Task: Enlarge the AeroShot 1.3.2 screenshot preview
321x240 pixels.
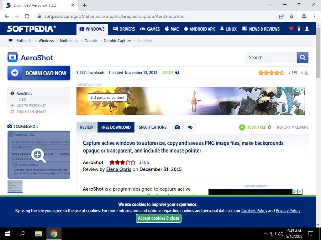Action: click(x=39, y=155)
